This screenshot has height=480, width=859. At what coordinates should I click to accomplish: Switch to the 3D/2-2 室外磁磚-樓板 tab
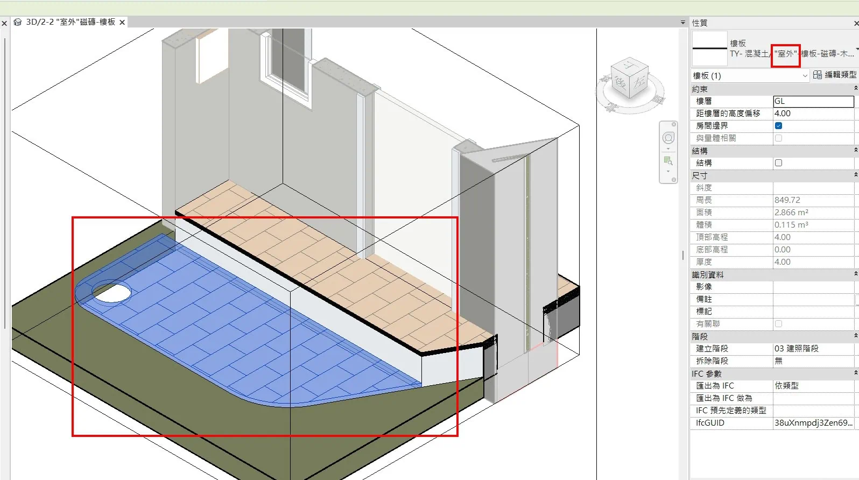tap(71, 22)
